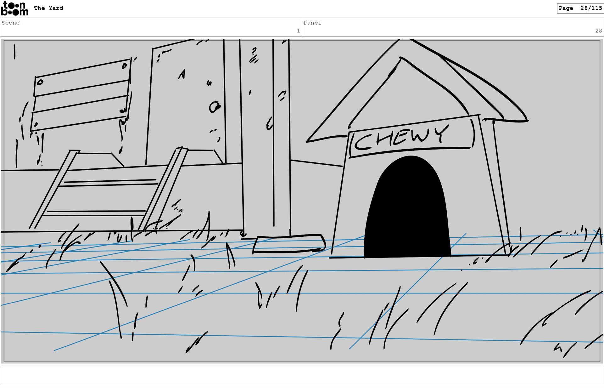Image resolution: width=604 pixels, height=391 pixels.
Task: Click the Toon Boom logo
Action: click(14, 8)
